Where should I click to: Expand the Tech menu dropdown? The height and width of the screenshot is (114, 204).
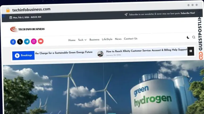click(82, 40)
